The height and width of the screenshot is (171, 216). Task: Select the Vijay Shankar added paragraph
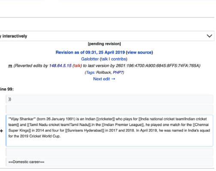109,131
